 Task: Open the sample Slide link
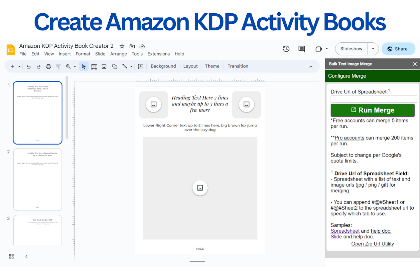336,237
